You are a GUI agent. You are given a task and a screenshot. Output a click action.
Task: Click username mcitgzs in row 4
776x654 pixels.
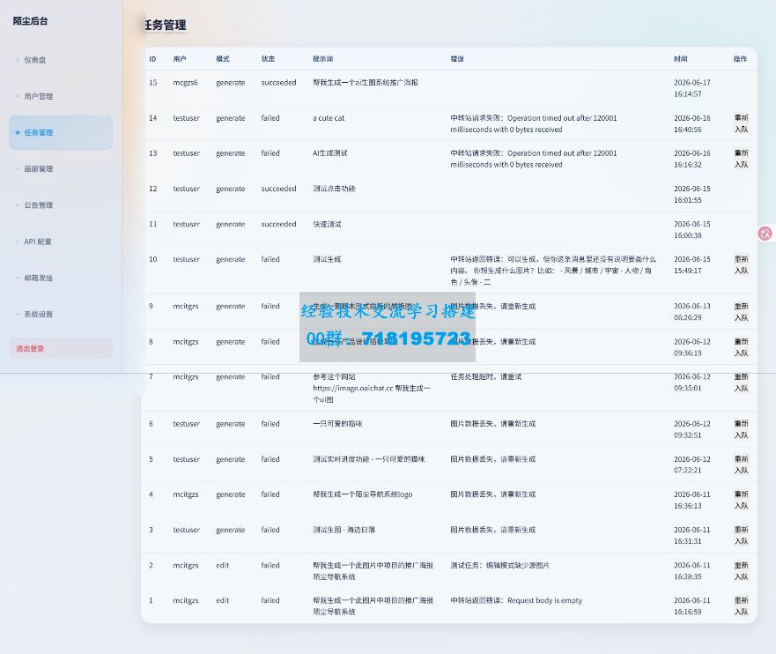click(186, 494)
